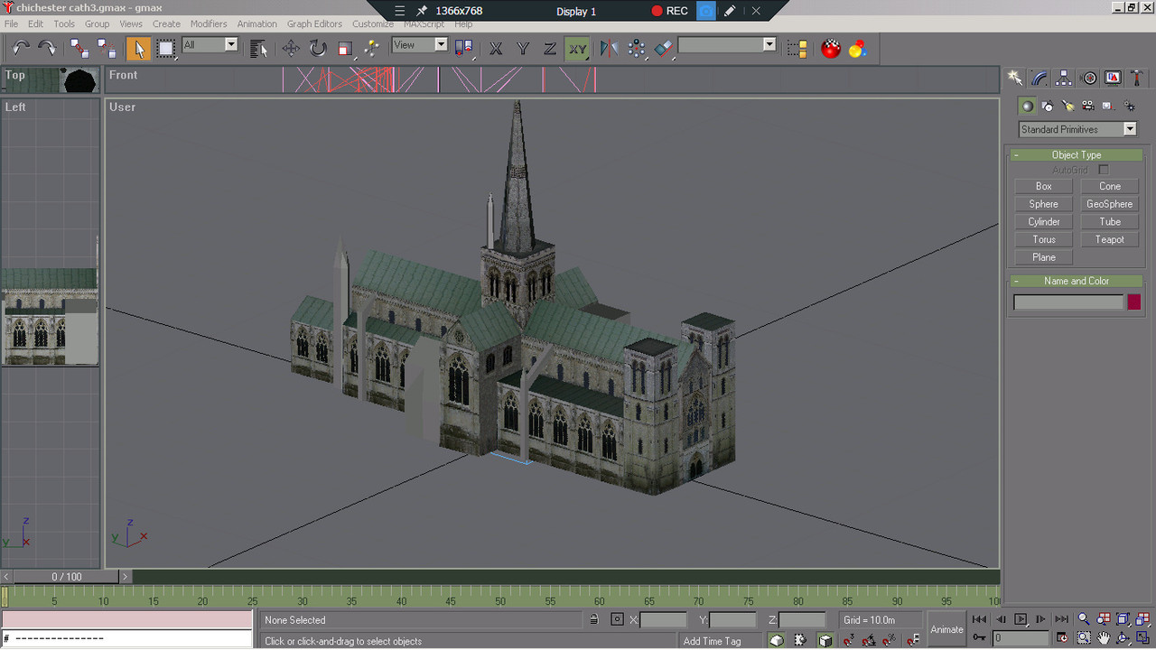
Task: Click the Teapot primitive button
Action: point(1110,239)
